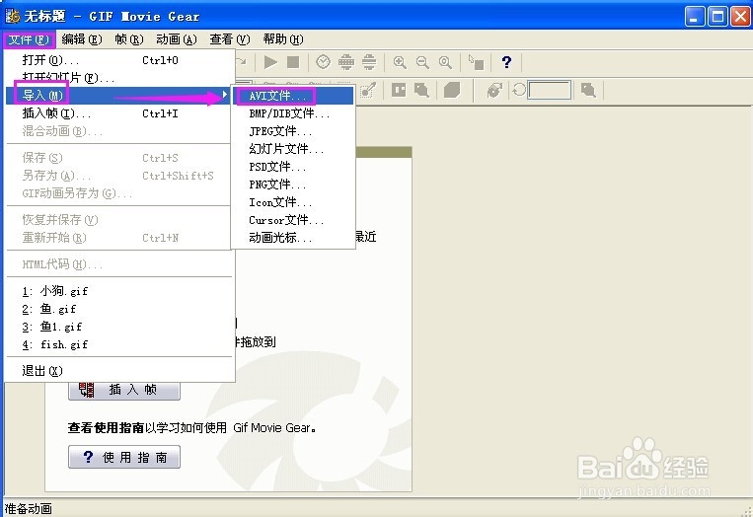Open the 查看(V) menu

tap(230, 39)
